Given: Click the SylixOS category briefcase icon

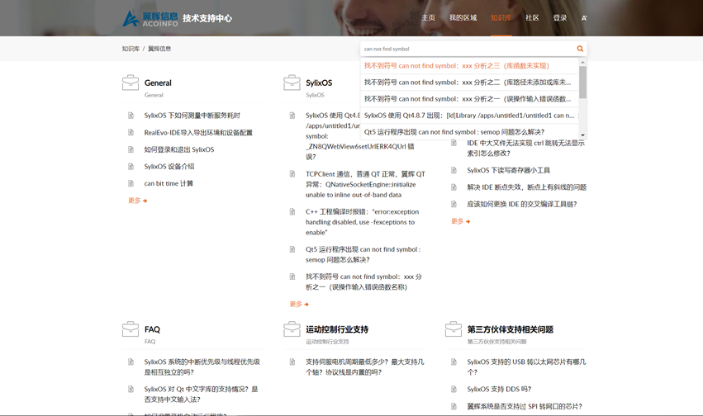Looking at the screenshot, I should [x=292, y=83].
